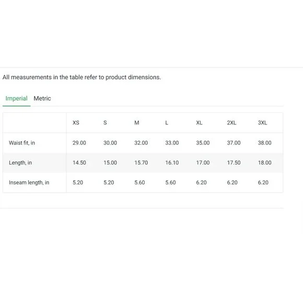This screenshot has width=303, height=303.
Task: Click the 3XL size column header
Action: 262,123
